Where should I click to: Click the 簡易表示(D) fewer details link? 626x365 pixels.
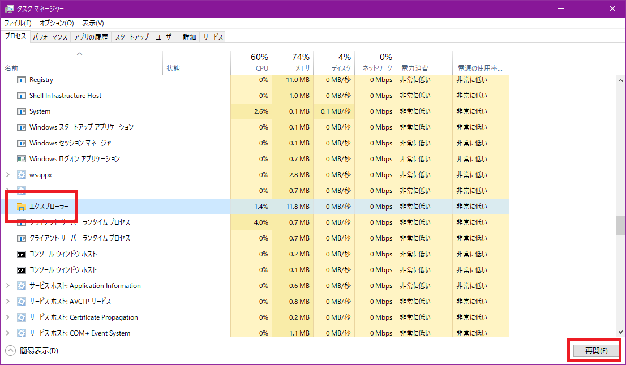click(x=38, y=351)
